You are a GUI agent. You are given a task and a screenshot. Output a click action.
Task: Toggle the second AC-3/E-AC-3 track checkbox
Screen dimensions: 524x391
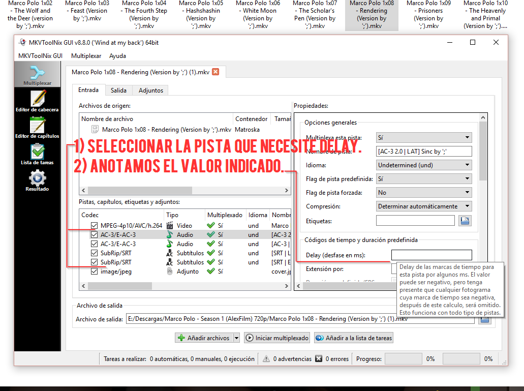coord(94,244)
